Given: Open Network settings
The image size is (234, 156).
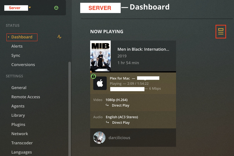Looking at the screenshot, I should click(20, 134).
